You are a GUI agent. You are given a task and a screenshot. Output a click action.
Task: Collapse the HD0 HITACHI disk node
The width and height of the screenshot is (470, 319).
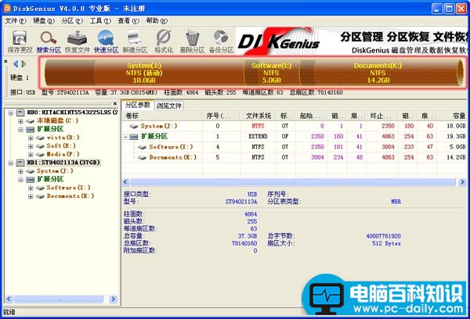click(11, 113)
